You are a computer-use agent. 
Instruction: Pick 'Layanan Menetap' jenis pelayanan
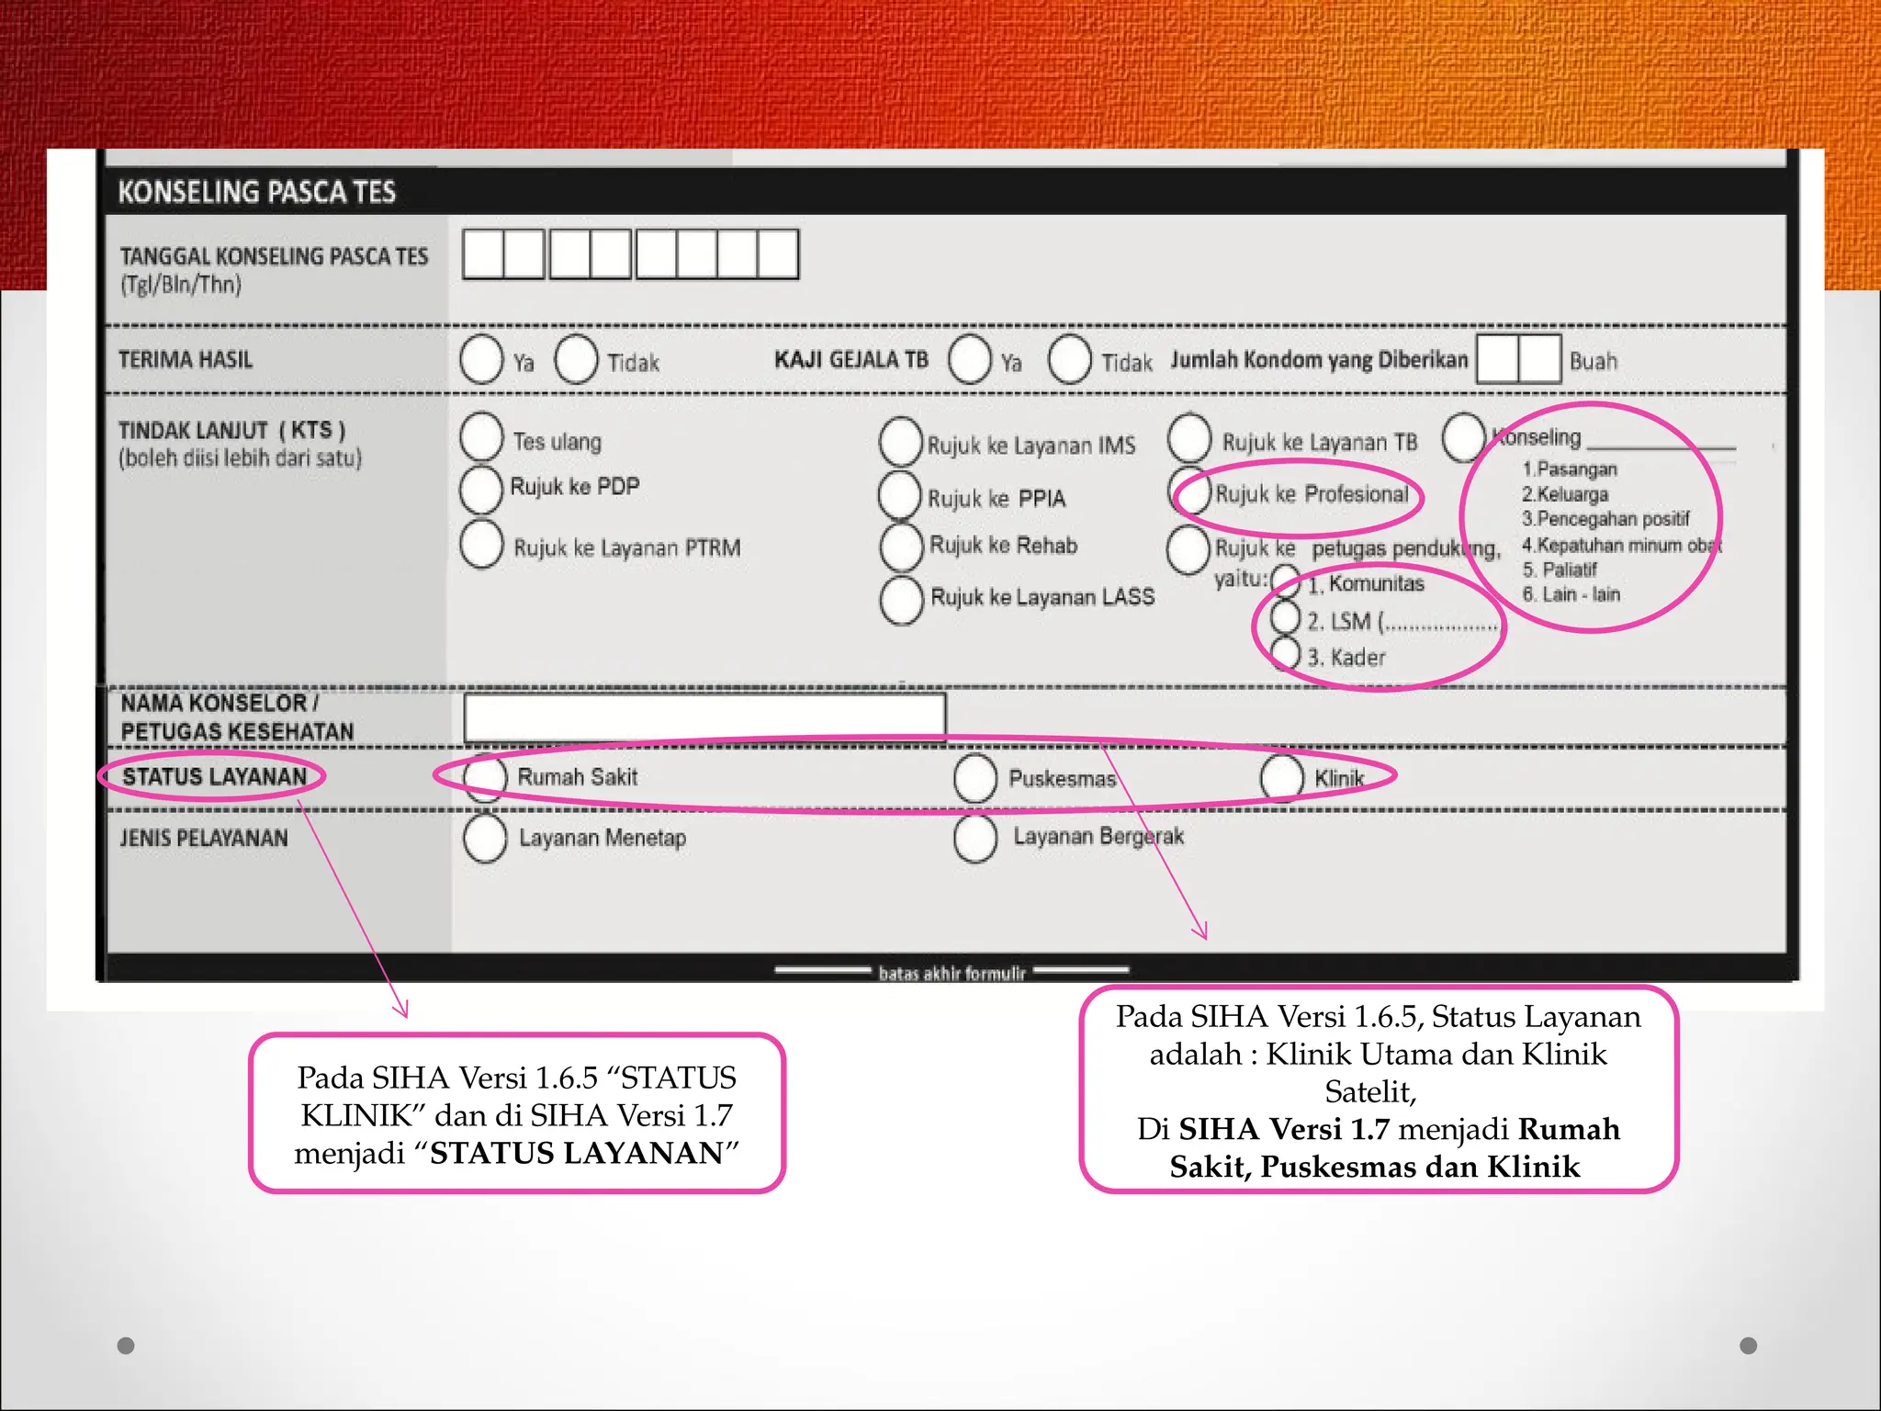click(485, 838)
